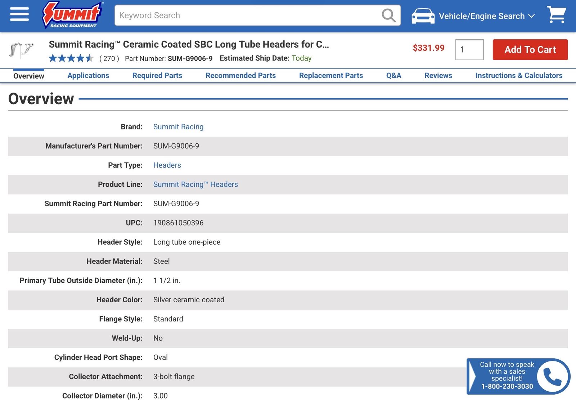Open the Required Parts tab
The height and width of the screenshot is (400, 576).
(x=157, y=76)
